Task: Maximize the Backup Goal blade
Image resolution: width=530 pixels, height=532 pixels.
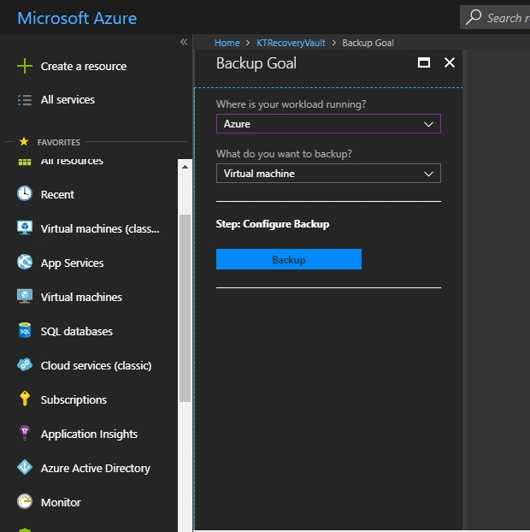Action: click(424, 62)
